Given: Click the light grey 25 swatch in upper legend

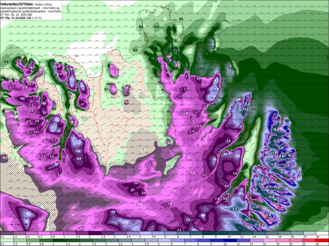Looking at the screenshot, I should pyautogui.click(x=310, y=233).
